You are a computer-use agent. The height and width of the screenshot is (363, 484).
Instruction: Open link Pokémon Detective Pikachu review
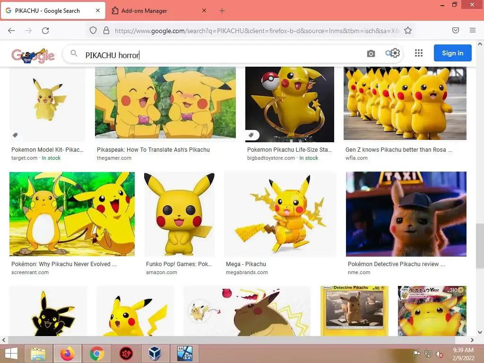tap(396, 264)
